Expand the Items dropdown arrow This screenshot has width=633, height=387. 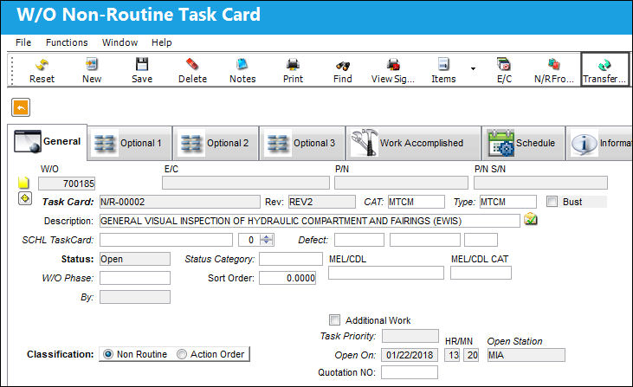[x=473, y=69]
